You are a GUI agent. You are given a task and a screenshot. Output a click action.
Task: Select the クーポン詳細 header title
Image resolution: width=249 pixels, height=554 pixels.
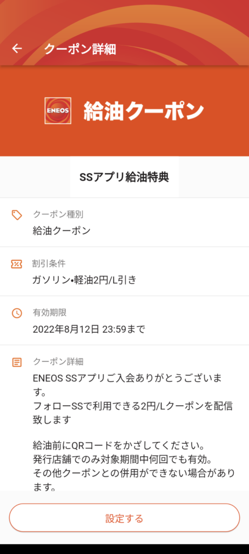80,49
